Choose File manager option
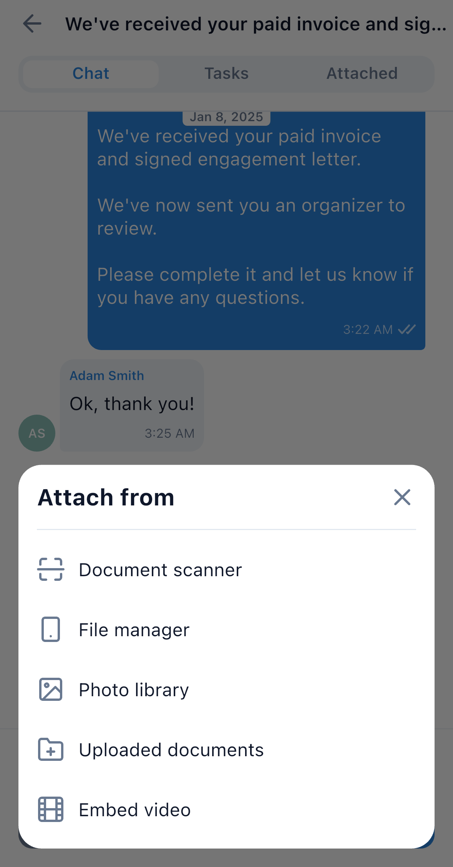Image resolution: width=453 pixels, height=867 pixels. (226, 629)
